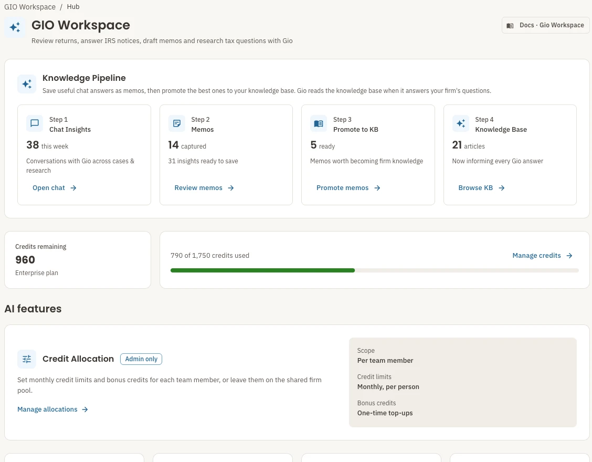Click the credits used progress bar
This screenshot has height=462, width=592.
coord(375,270)
